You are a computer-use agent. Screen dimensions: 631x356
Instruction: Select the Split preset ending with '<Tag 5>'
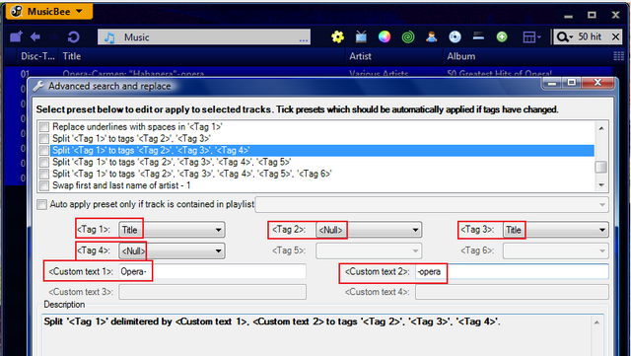[172, 162]
